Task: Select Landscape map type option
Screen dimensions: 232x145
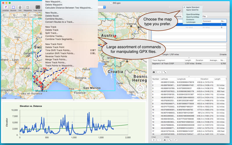Action: 191,22
